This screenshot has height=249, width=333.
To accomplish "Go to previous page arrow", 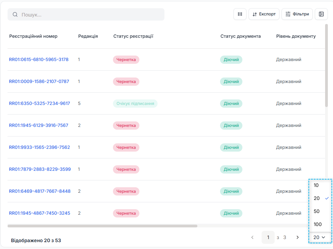I will [252, 237].
